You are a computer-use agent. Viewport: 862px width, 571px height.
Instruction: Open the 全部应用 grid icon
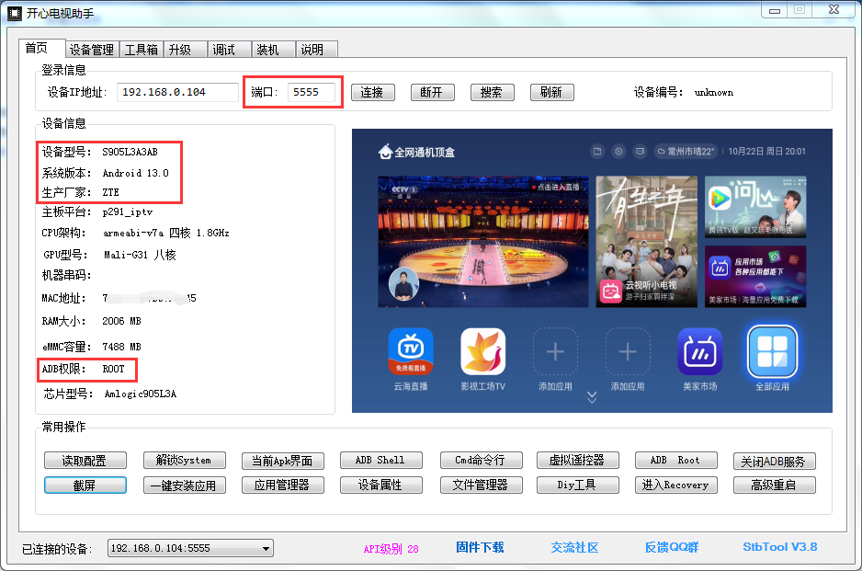[x=772, y=351]
